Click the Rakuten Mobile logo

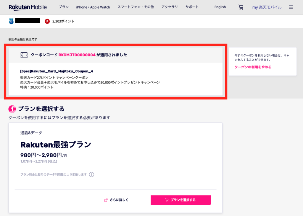pyautogui.click(x=28, y=7)
